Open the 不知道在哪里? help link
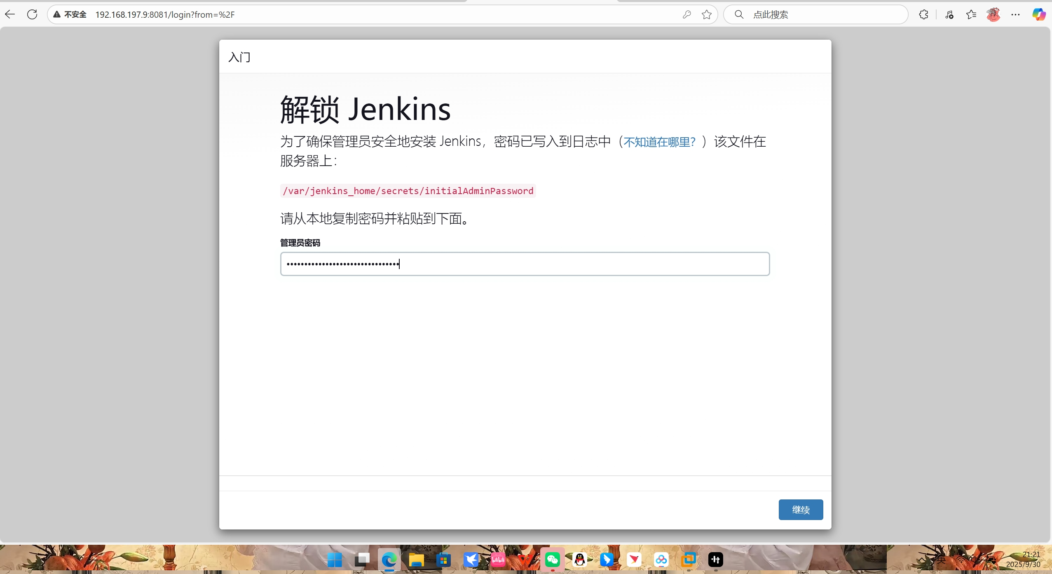The height and width of the screenshot is (574, 1052). (659, 142)
